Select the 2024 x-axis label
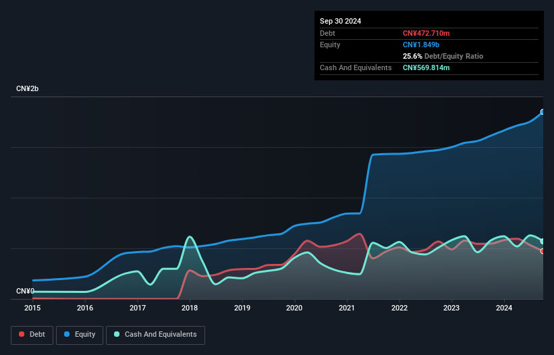The width and height of the screenshot is (554, 355). click(x=504, y=308)
